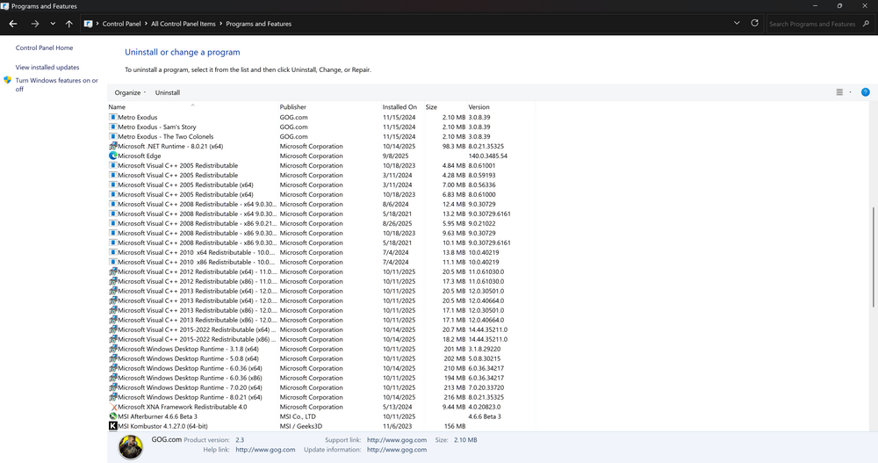This screenshot has height=463, width=878.
Task: Go to Control Panel Home
Action: (x=44, y=48)
